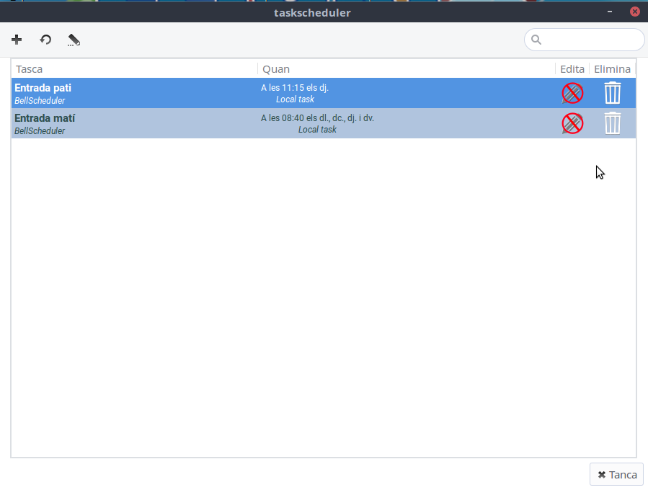This screenshot has height=490, width=648.
Task: Close the window with the red X button
Action: pos(634,12)
